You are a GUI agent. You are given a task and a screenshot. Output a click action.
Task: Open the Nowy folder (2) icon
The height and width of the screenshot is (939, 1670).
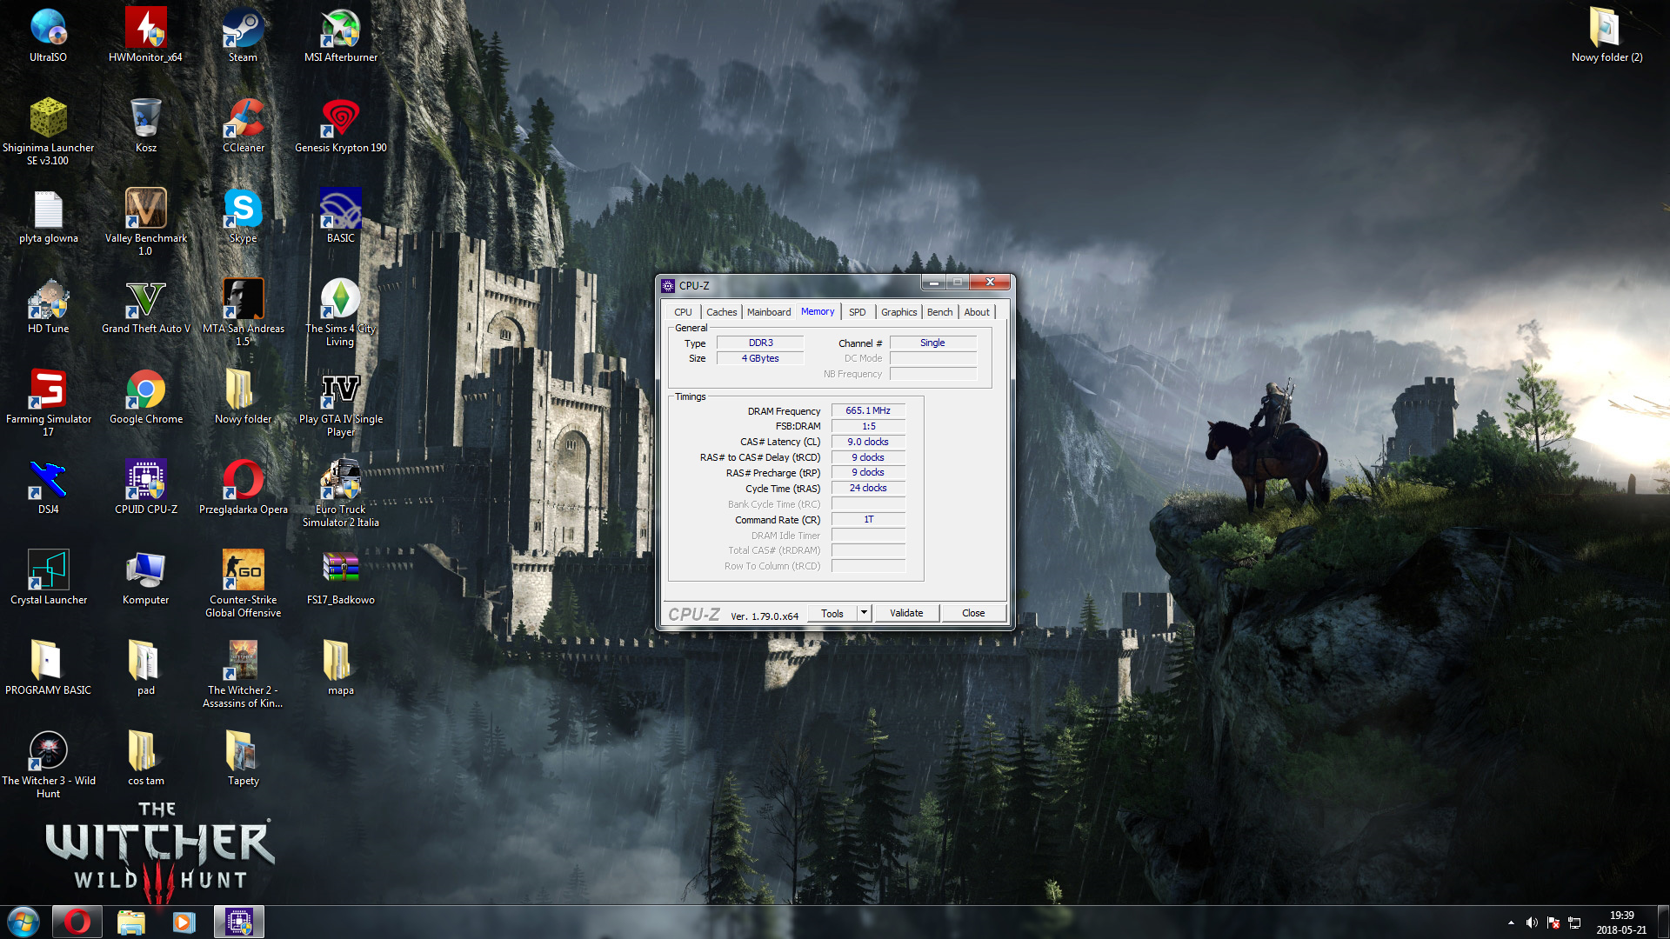(1607, 36)
